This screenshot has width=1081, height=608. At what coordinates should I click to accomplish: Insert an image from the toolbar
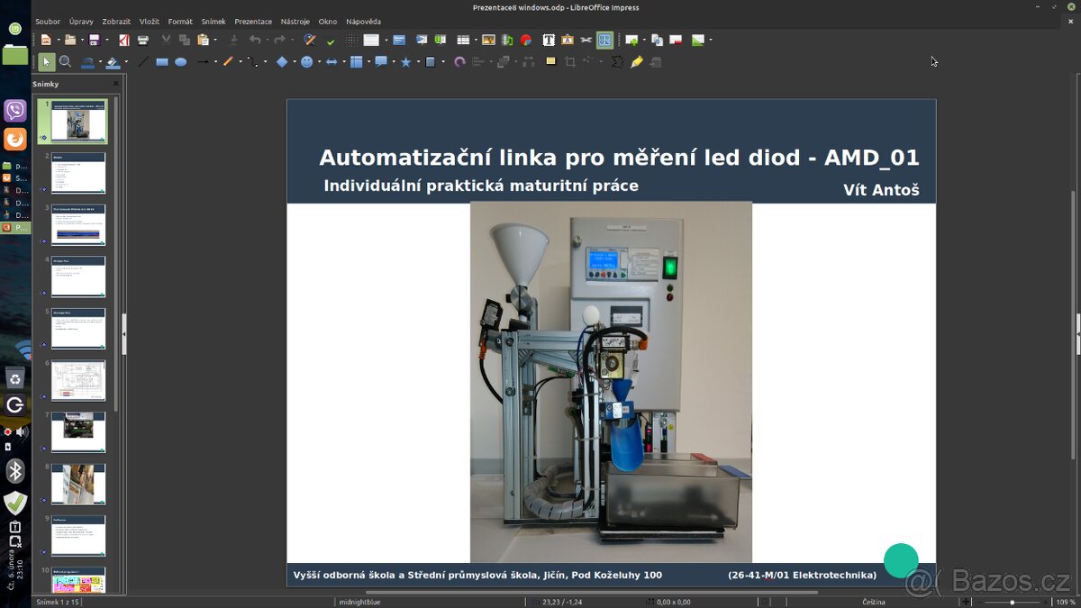(488, 40)
